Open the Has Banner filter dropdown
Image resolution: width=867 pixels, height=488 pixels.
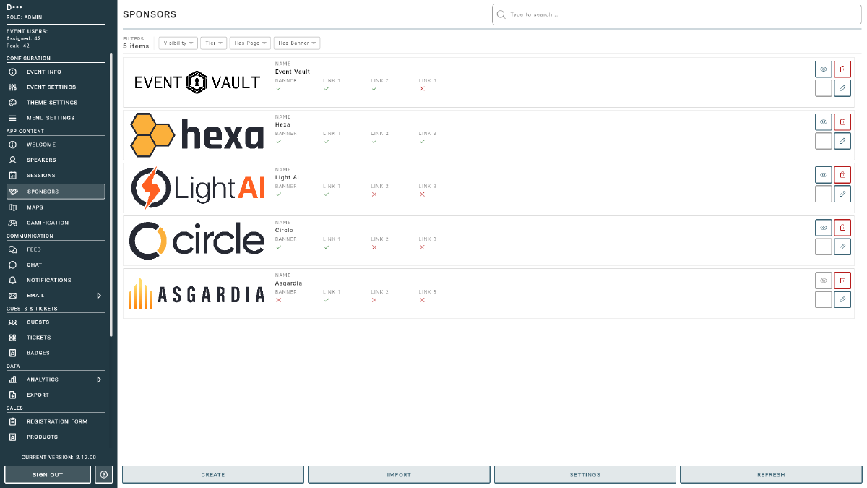tap(297, 43)
